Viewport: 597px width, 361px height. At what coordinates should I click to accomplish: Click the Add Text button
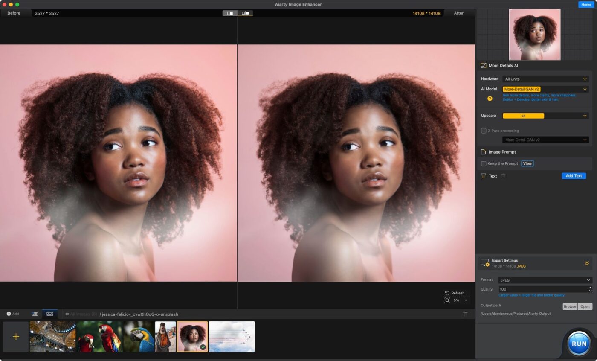coord(574,176)
